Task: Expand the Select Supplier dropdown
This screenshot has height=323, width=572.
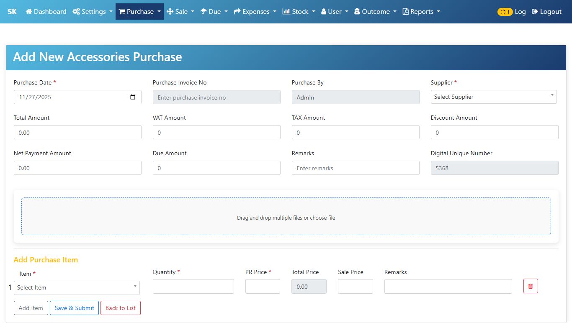Action: coord(493,97)
